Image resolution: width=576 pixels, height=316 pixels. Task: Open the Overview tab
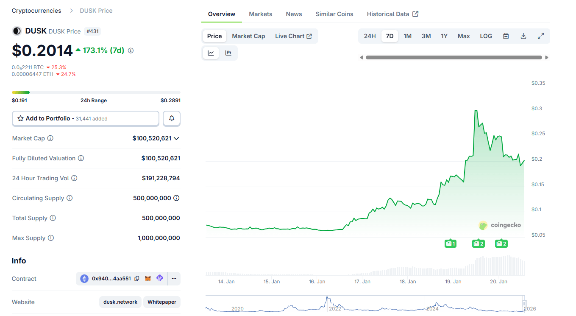coord(222,14)
